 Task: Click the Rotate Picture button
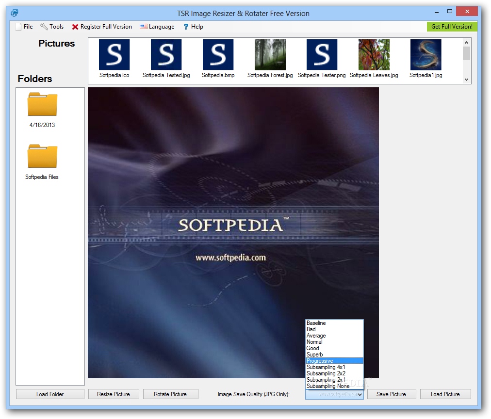tap(170, 394)
